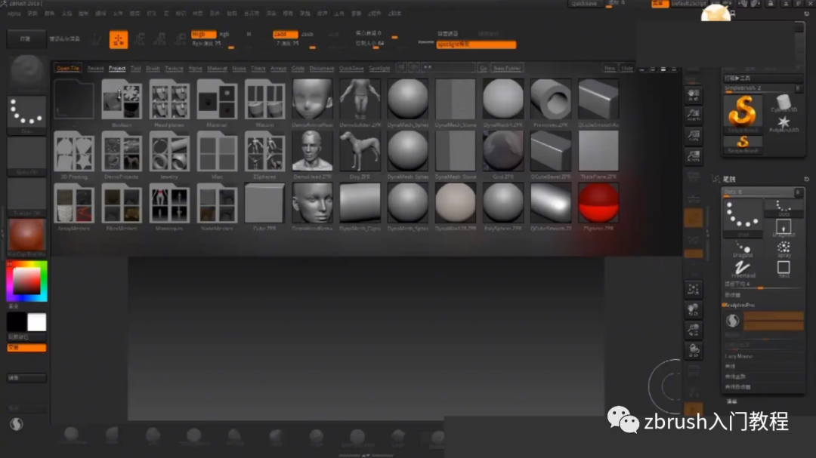Choose the DragRect stroke type

(784, 228)
